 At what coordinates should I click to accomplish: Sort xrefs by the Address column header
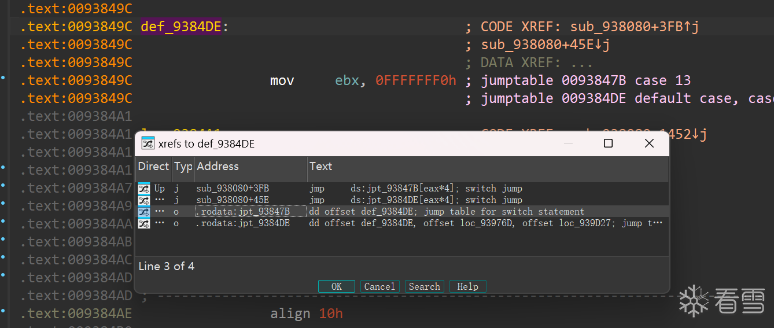(218, 167)
